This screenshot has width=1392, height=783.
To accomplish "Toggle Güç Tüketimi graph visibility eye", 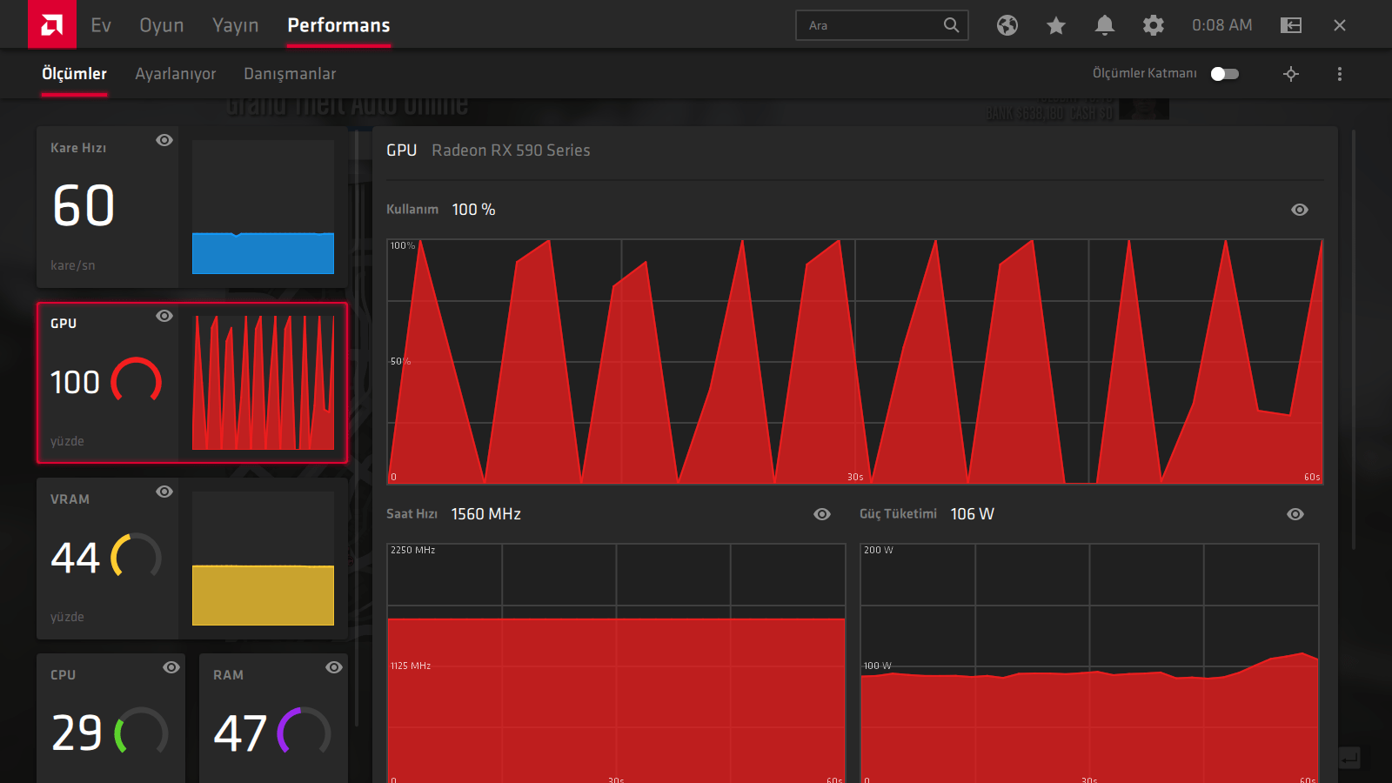I will [1295, 514].
